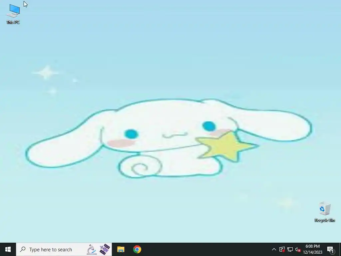Click the magnifier icon in the search box
Screen dimensions: 341x256
click(x=23, y=249)
